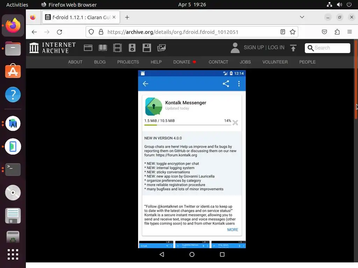Cancel download with X icon
The image size is (358, 268).
[x=235, y=122]
